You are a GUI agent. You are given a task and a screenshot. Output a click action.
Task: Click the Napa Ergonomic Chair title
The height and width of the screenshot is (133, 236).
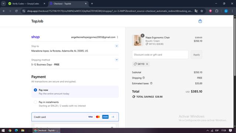coord(158,38)
